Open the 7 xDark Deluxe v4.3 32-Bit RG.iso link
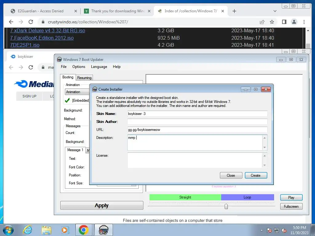This screenshot has height=236, width=315. tap(48, 30)
